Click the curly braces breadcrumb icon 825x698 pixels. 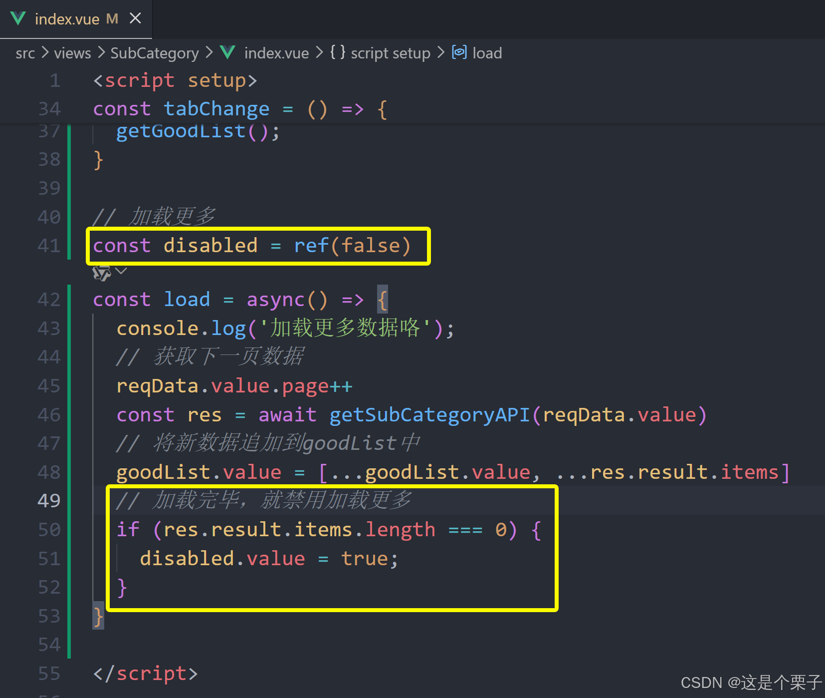pos(338,52)
